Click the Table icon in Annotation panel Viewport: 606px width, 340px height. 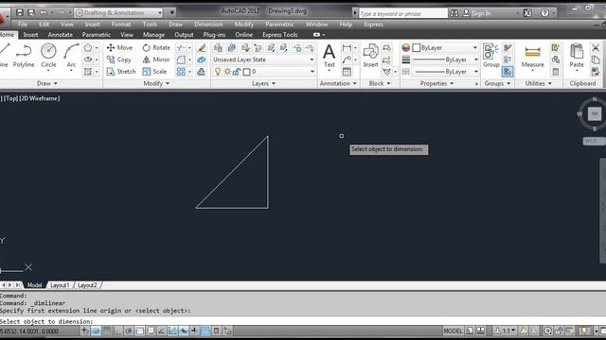click(x=347, y=72)
